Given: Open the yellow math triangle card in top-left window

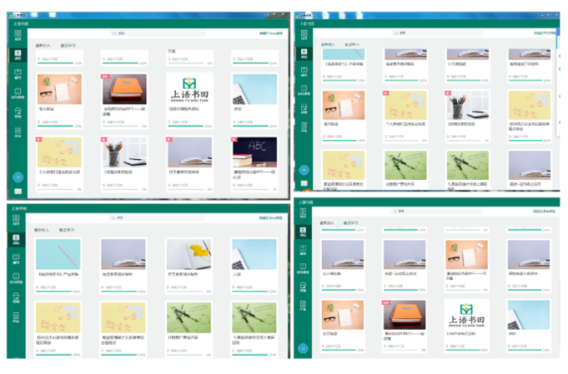Looking at the screenshot, I should coord(59,164).
